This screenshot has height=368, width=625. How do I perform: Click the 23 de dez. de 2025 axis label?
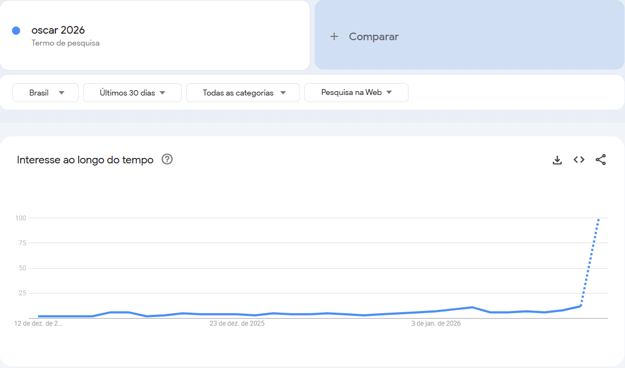pos(237,323)
